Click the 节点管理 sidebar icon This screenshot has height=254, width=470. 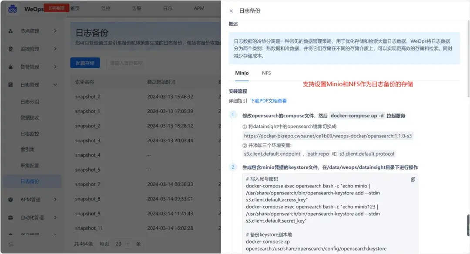pos(10,31)
